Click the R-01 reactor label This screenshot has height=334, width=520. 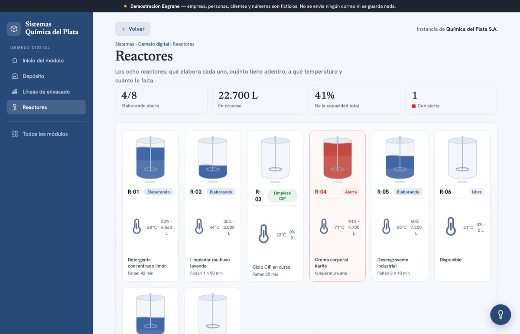click(x=133, y=192)
